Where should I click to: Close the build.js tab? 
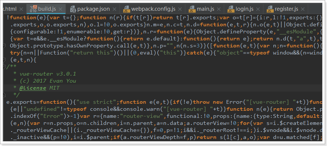(x=60, y=9)
